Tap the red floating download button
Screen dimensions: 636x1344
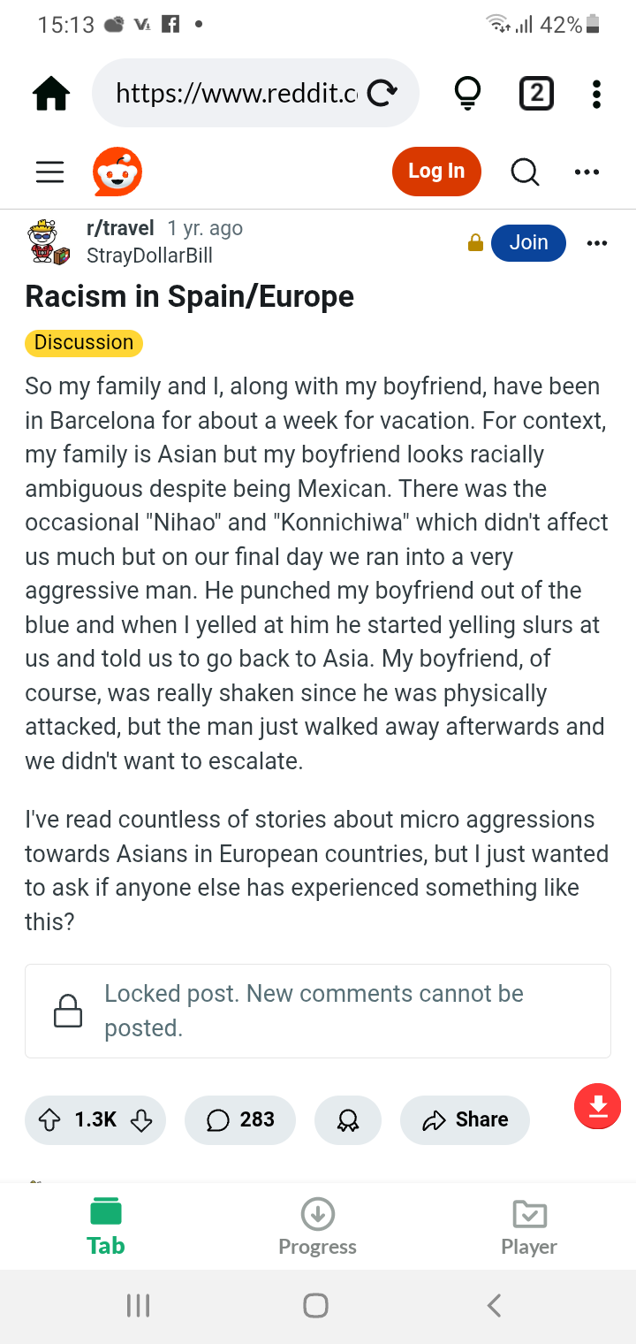[598, 1105]
